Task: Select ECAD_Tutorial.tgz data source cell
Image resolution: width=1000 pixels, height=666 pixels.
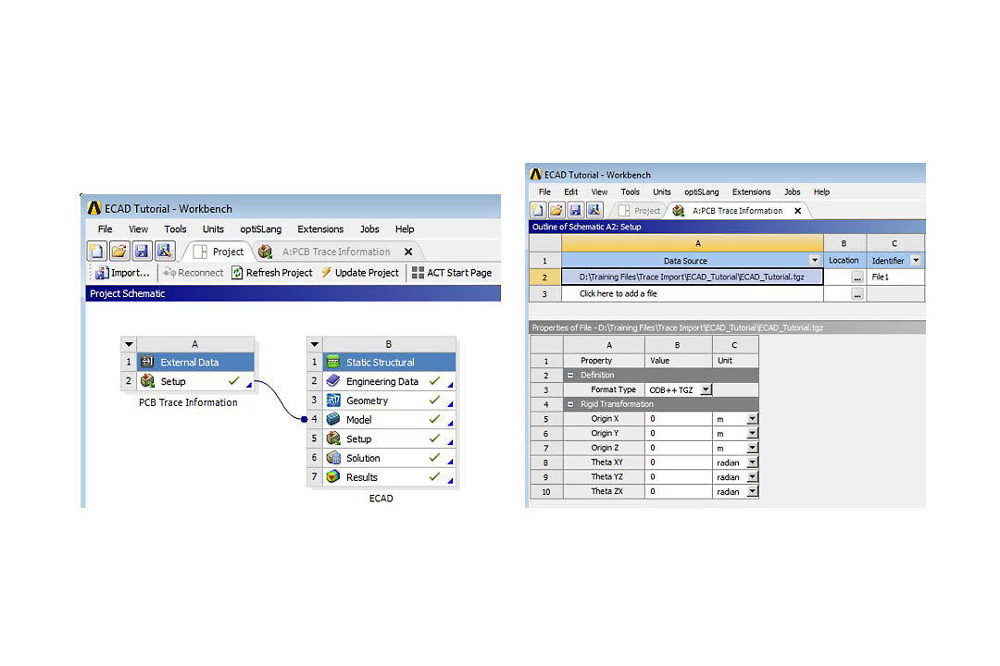Action: [x=692, y=277]
